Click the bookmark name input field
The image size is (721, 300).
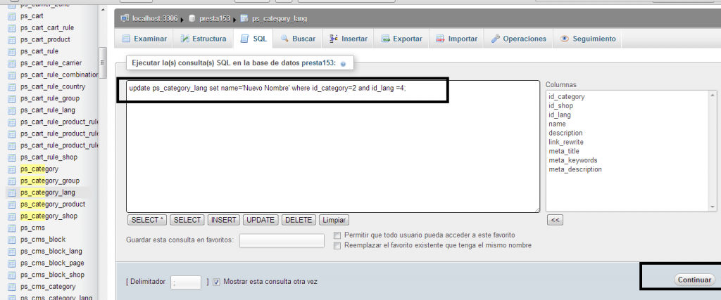pos(282,240)
